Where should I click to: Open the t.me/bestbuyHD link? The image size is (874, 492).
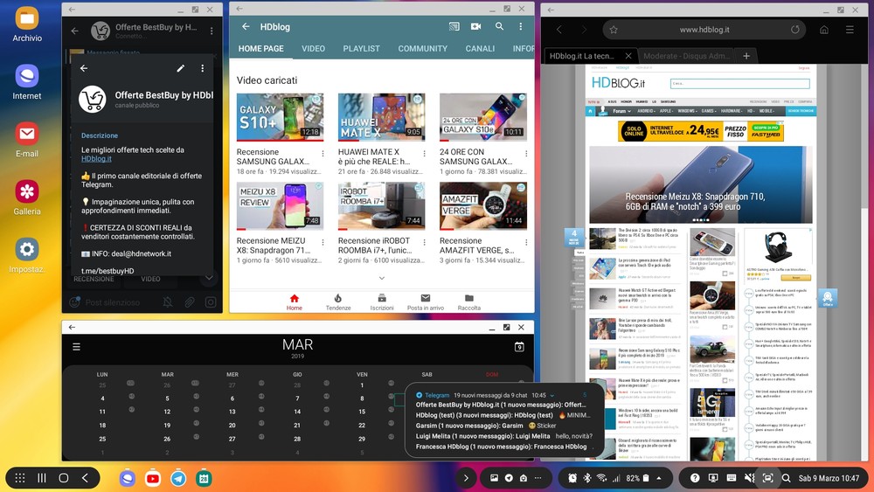[108, 271]
